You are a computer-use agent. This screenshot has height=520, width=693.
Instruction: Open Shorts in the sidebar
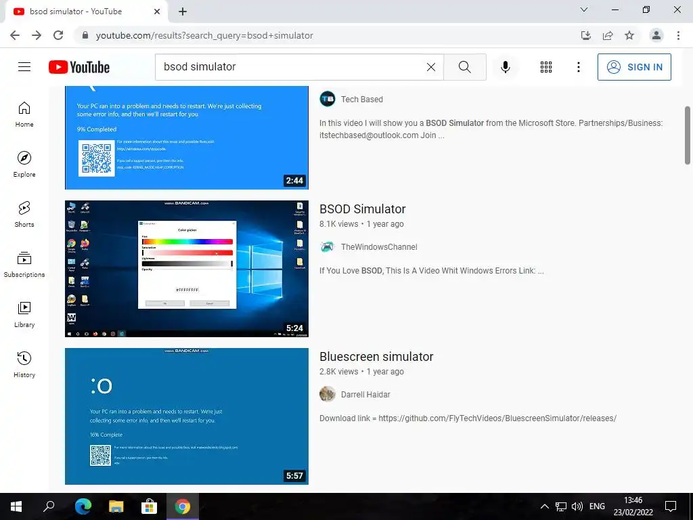pyautogui.click(x=24, y=215)
